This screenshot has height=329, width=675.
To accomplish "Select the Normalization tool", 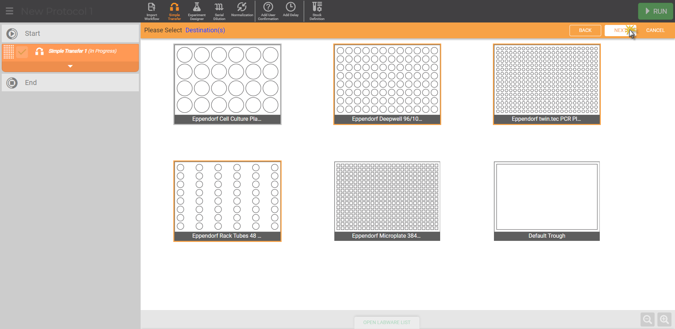I will 242,10.
